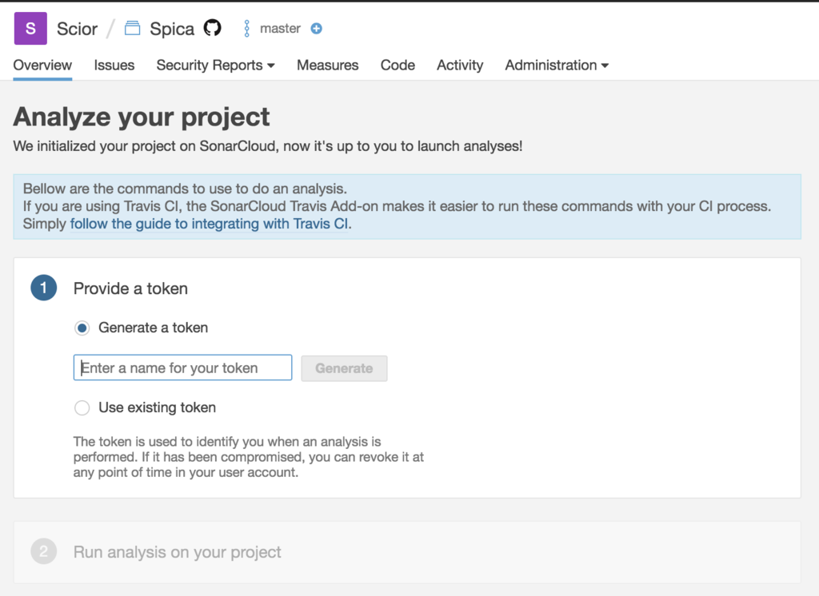This screenshot has height=596, width=819.
Task: Choose the Use existing token radio option
Action: 82,407
